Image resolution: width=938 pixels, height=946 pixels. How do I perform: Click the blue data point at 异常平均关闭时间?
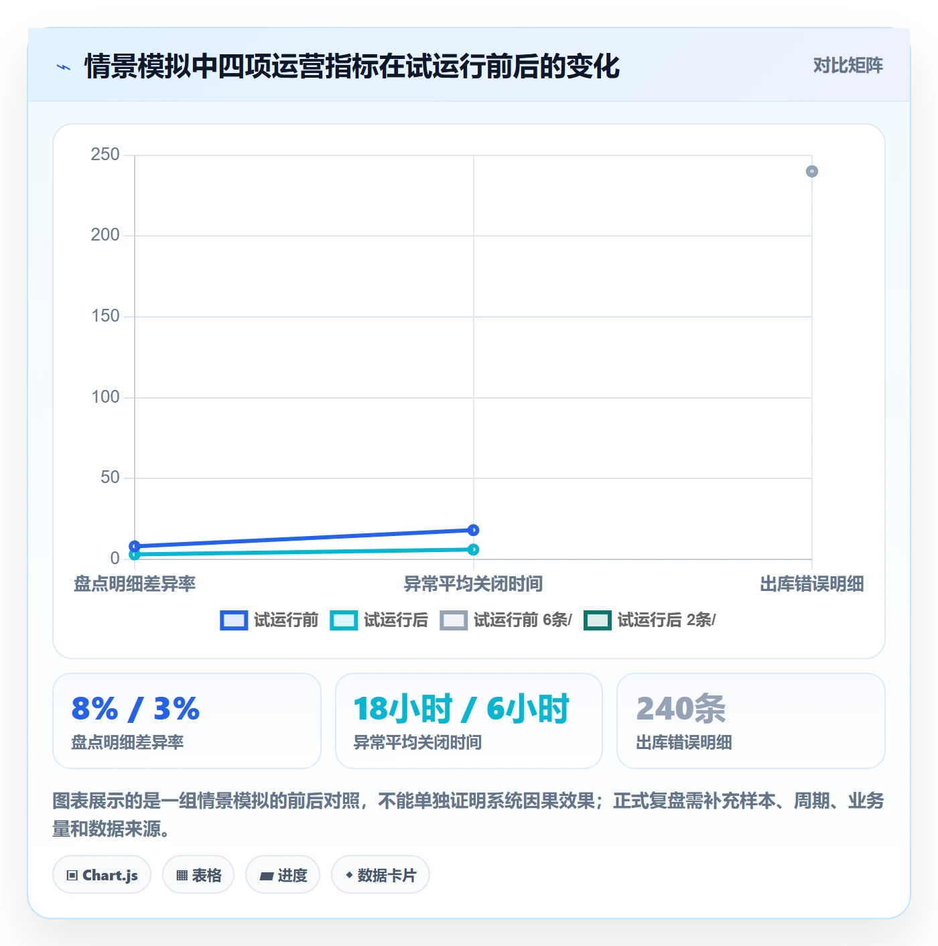click(x=474, y=530)
